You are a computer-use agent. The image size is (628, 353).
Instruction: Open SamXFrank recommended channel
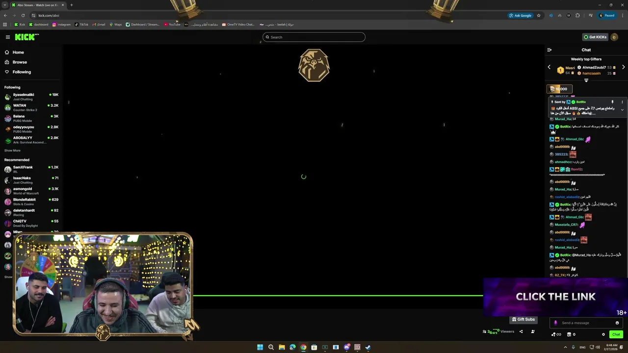(x=31, y=169)
